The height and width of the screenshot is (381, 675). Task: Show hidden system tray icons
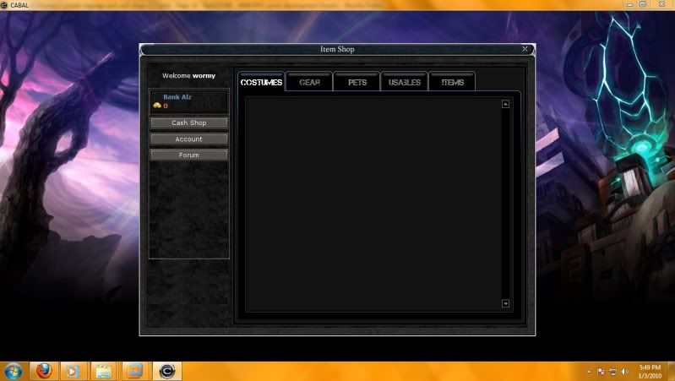(588, 372)
